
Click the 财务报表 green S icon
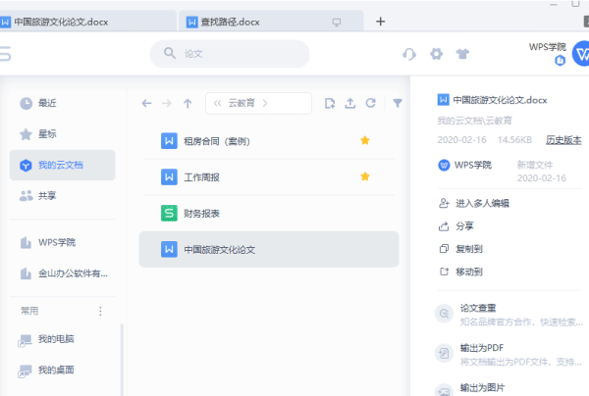coord(169,214)
